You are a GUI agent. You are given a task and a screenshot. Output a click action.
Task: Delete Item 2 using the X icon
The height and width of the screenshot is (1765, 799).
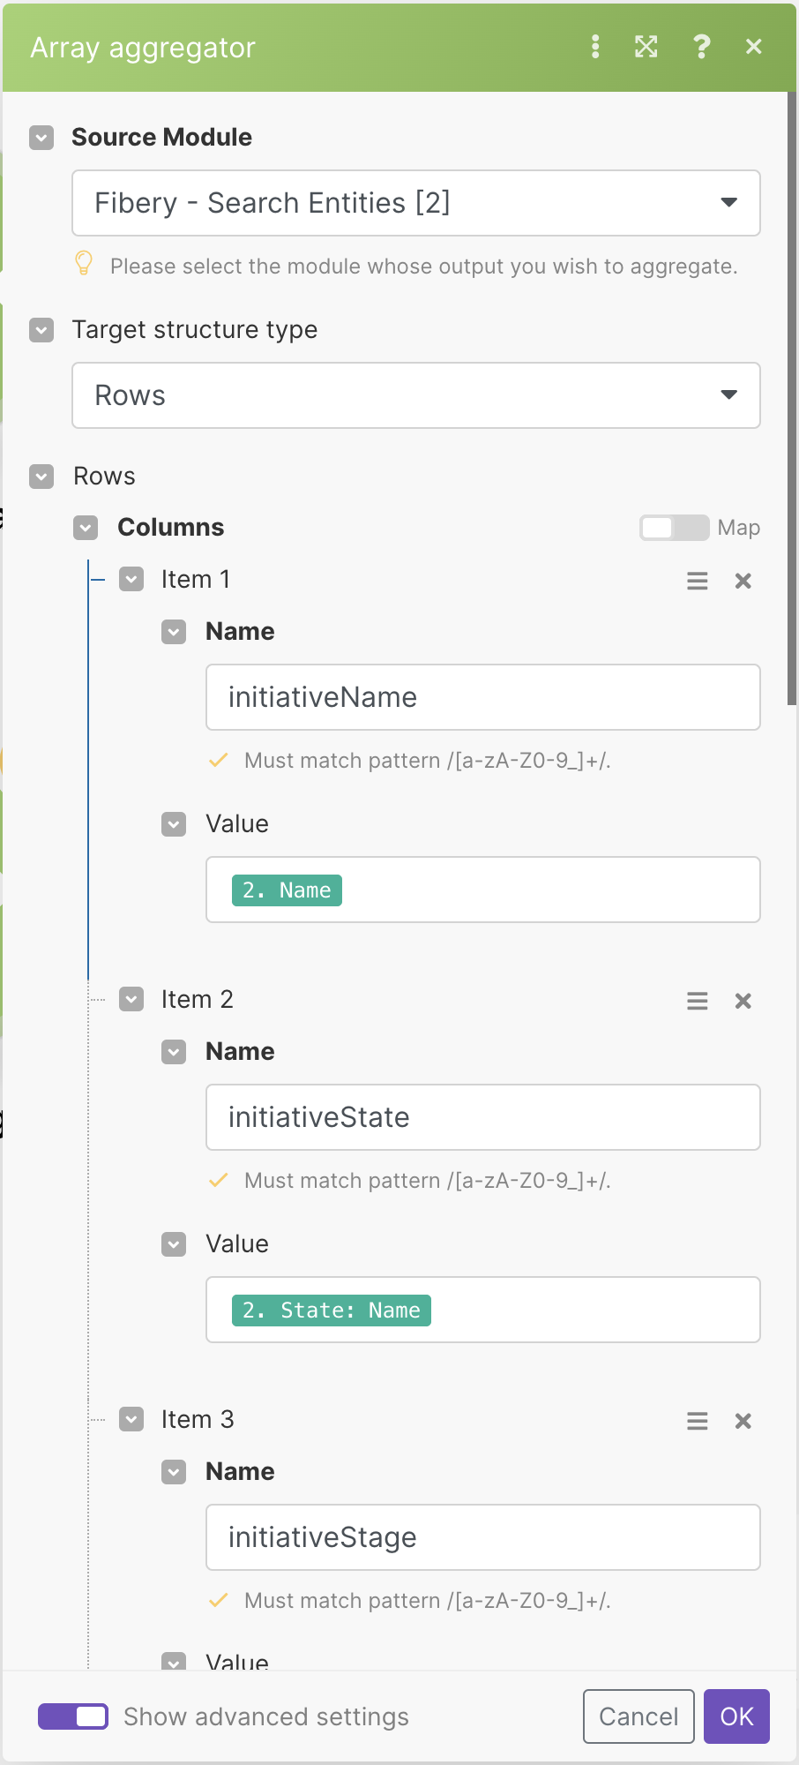tap(743, 1001)
